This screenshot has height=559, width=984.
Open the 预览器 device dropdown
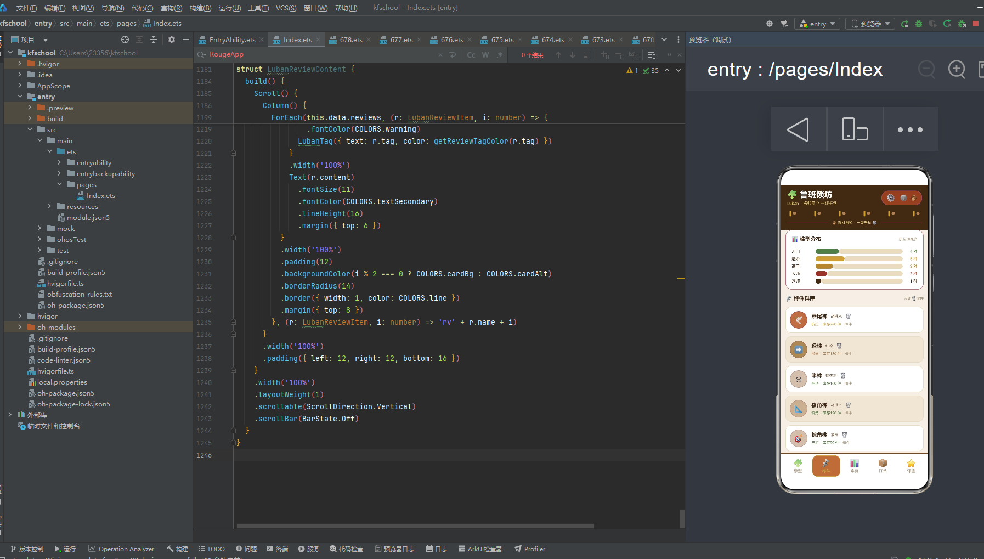(x=870, y=24)
